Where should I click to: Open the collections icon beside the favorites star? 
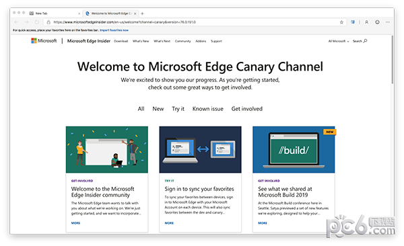tap(353, 22)
